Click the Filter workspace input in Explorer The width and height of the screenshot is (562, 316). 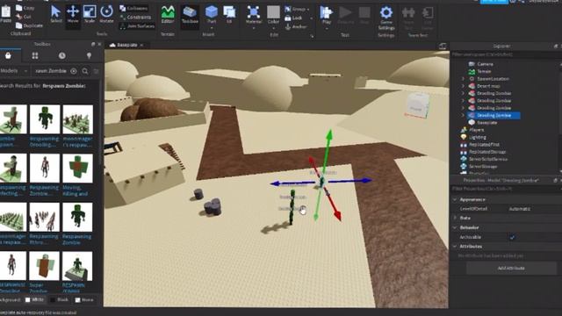point(506,54)
